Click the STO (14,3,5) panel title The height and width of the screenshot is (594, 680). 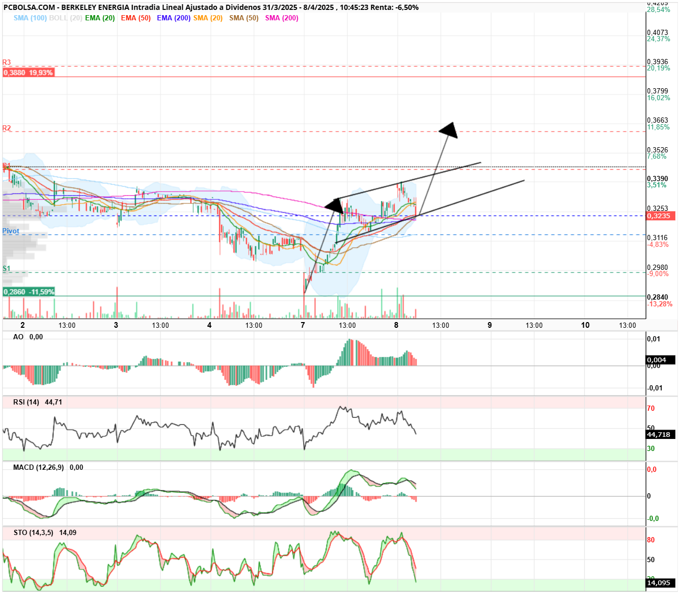tap(33, 532)
